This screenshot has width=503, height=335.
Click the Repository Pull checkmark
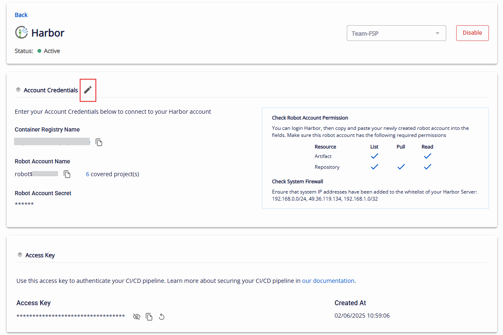401,167
